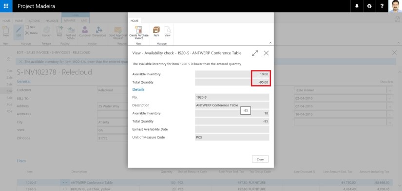Open the user profile picture menu
This screenshot has width=402, height=191.
395,6
